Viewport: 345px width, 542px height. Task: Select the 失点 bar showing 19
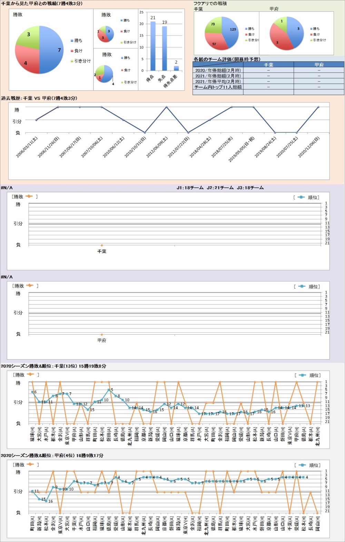[164, 48]
